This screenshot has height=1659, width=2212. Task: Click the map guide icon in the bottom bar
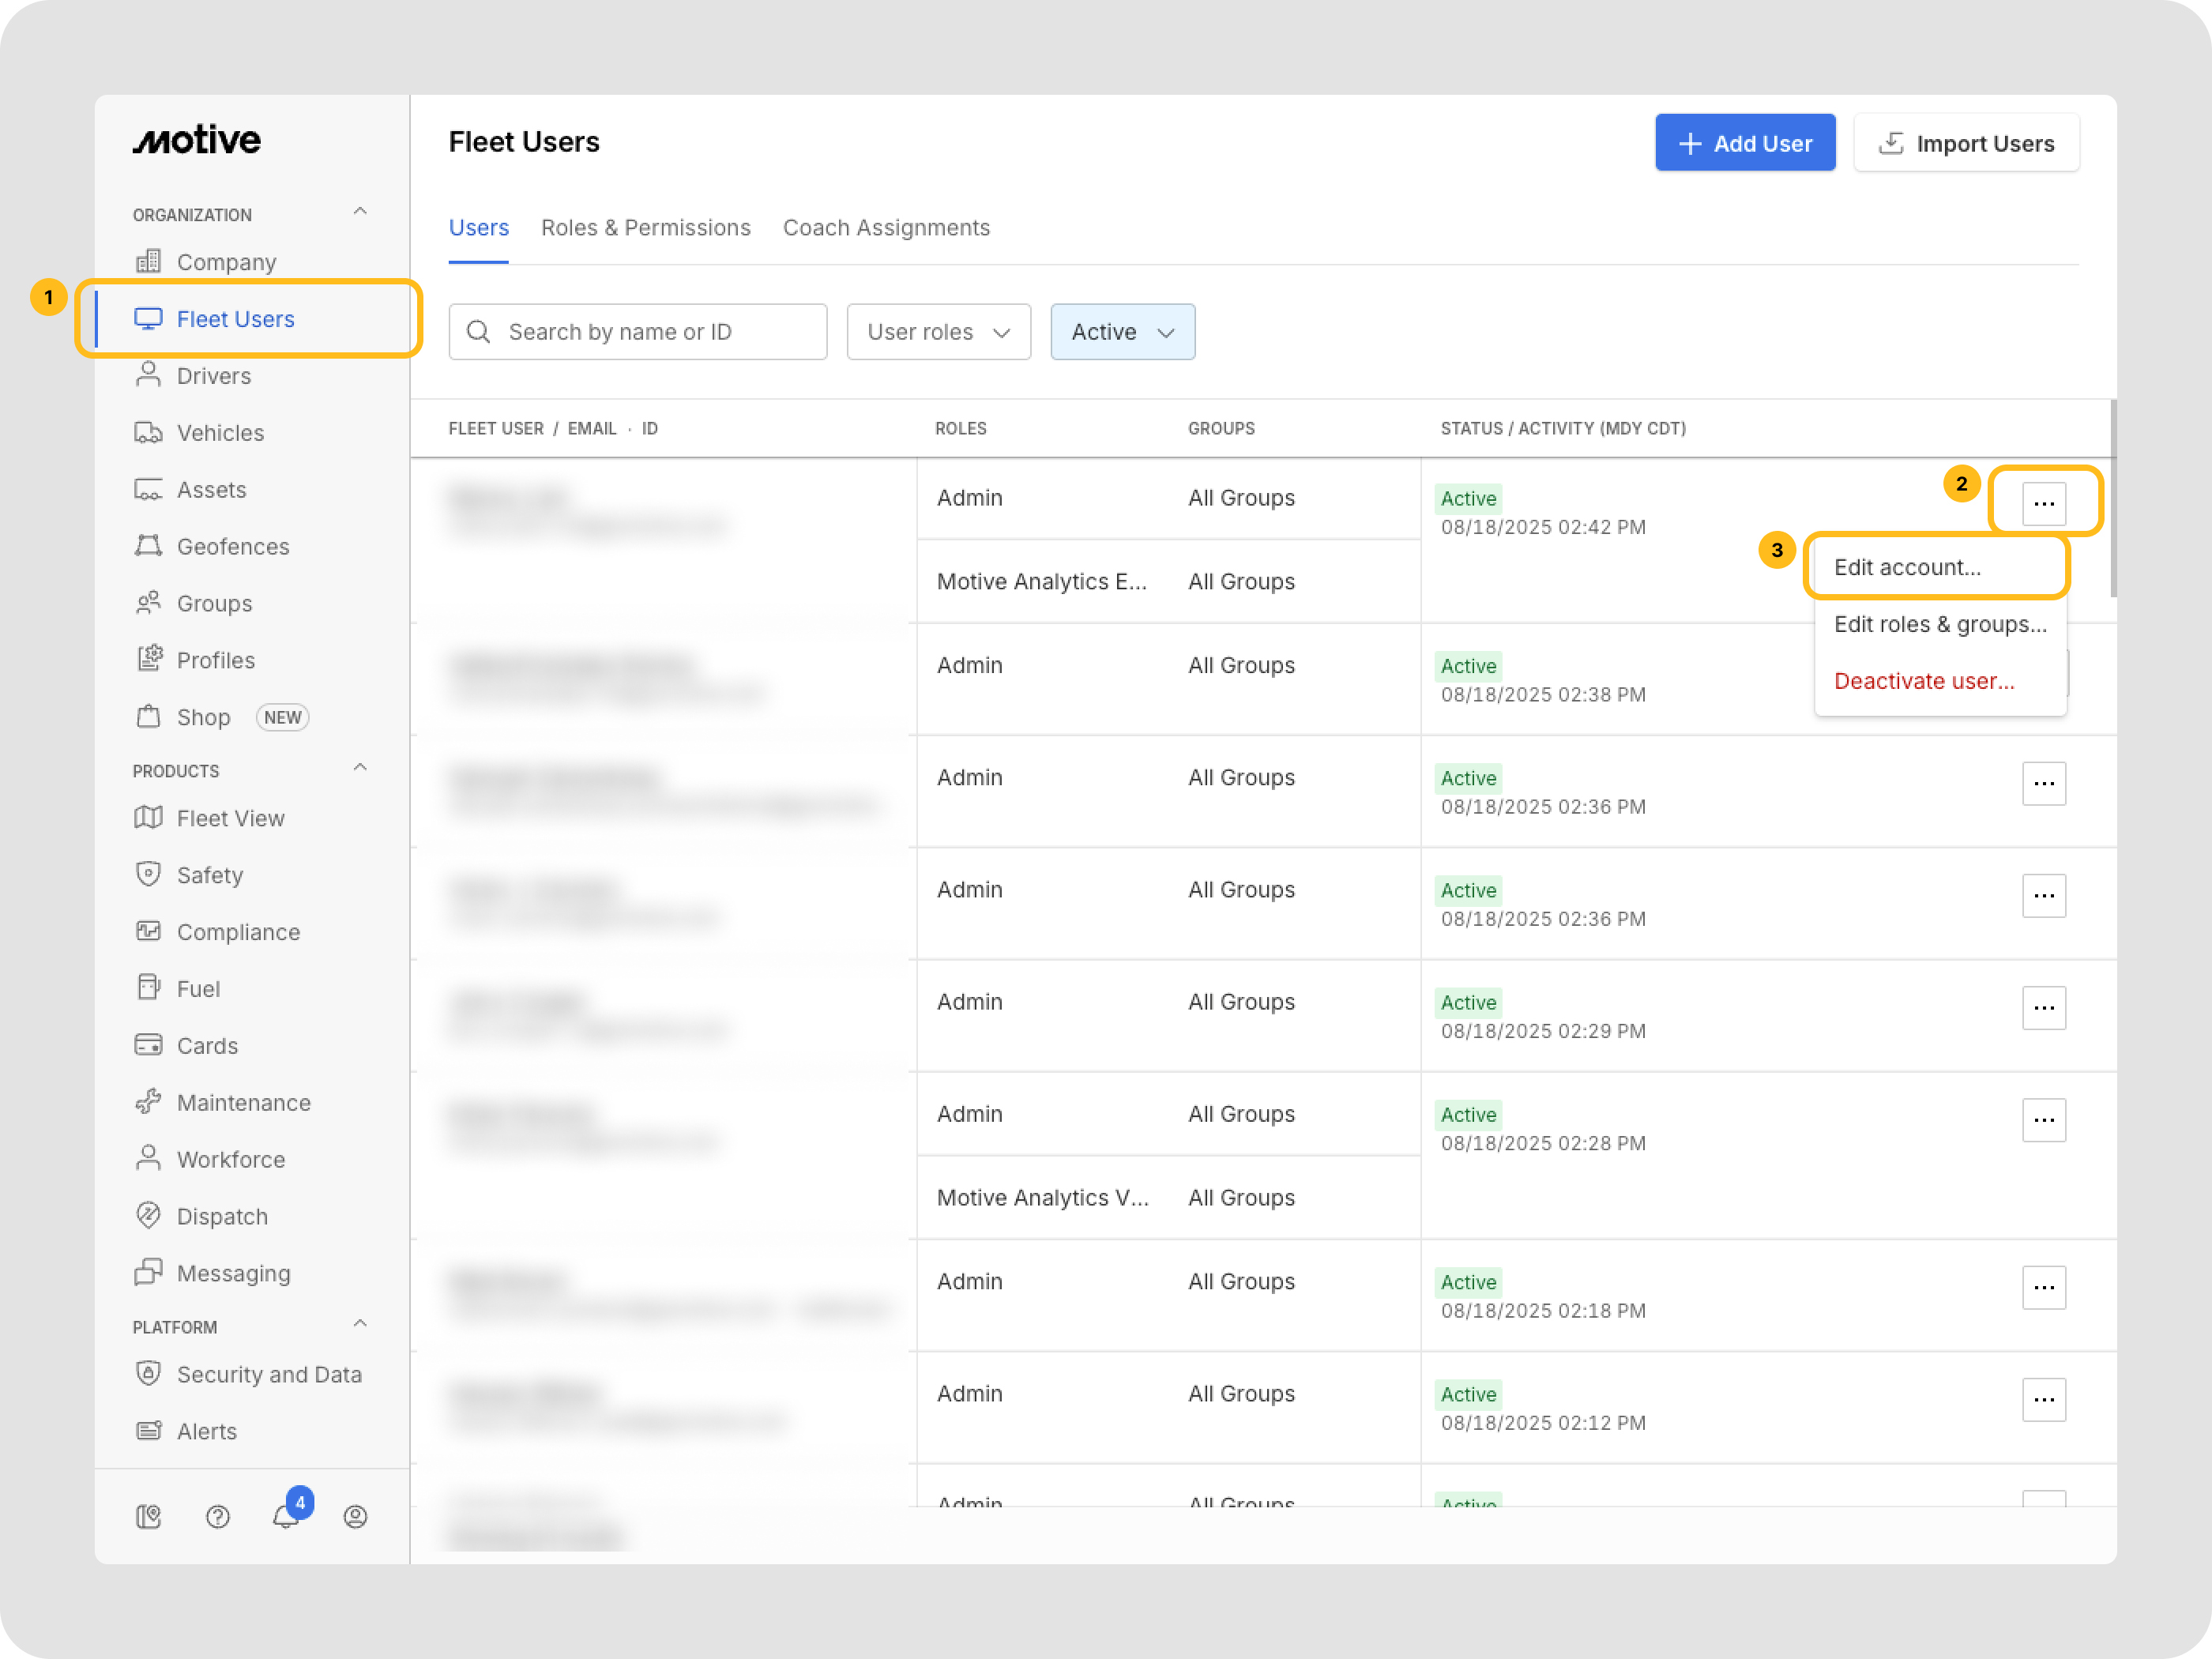pos(148,1516)
